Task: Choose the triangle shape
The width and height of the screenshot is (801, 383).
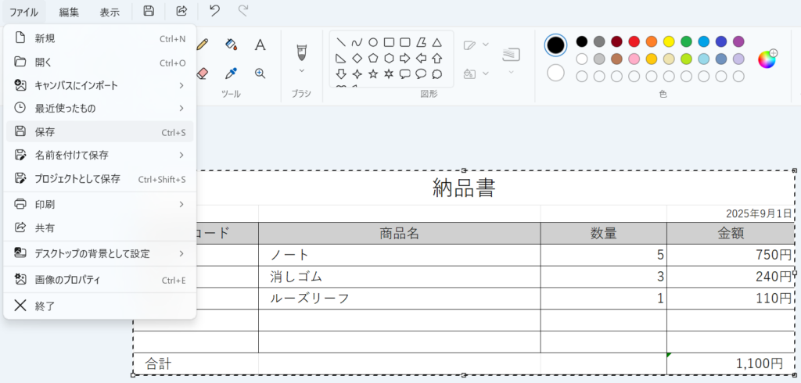Action: (x=436, y=42)
